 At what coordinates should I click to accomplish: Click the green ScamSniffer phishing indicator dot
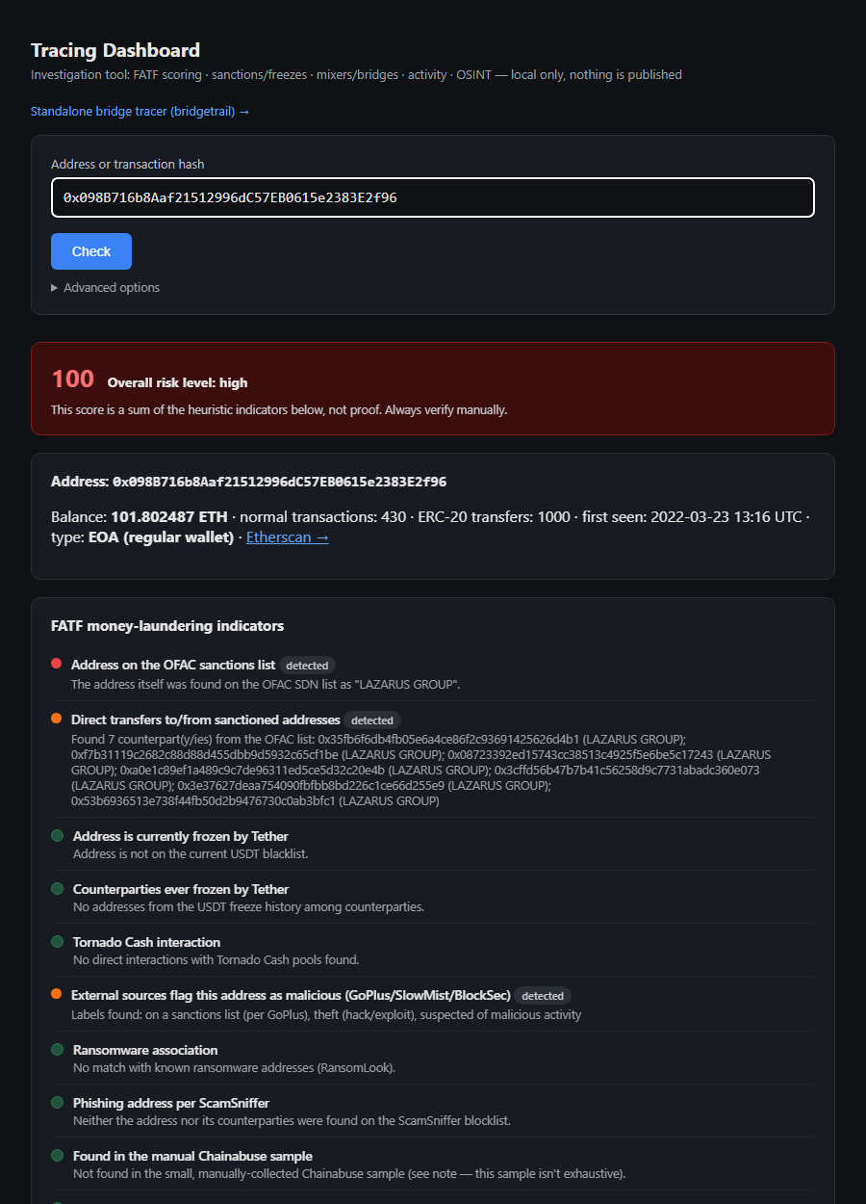point(57,1102)
